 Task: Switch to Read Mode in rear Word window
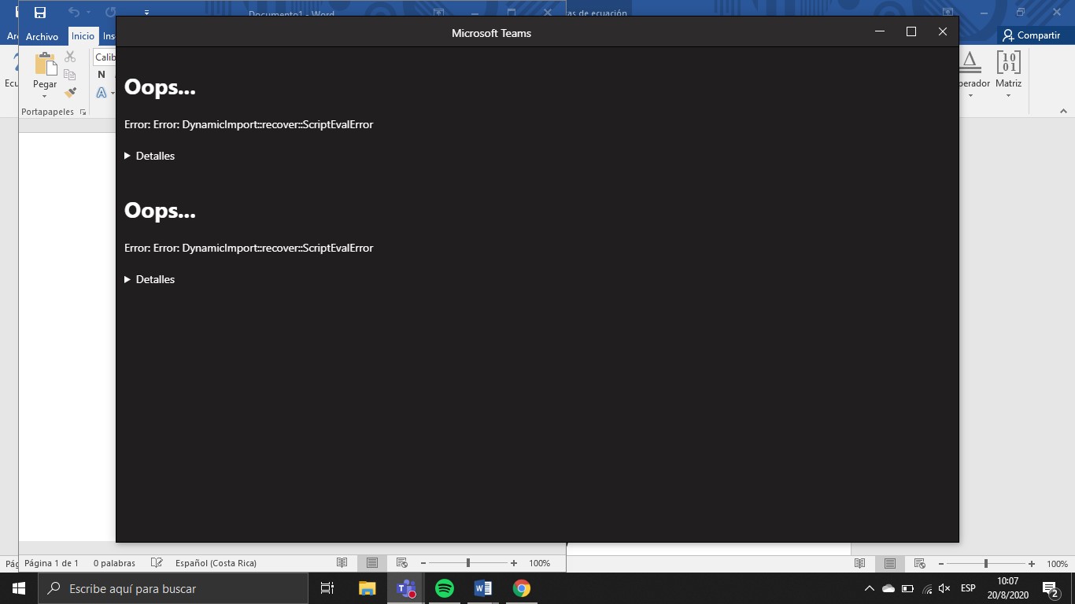(x=860, y=563)
